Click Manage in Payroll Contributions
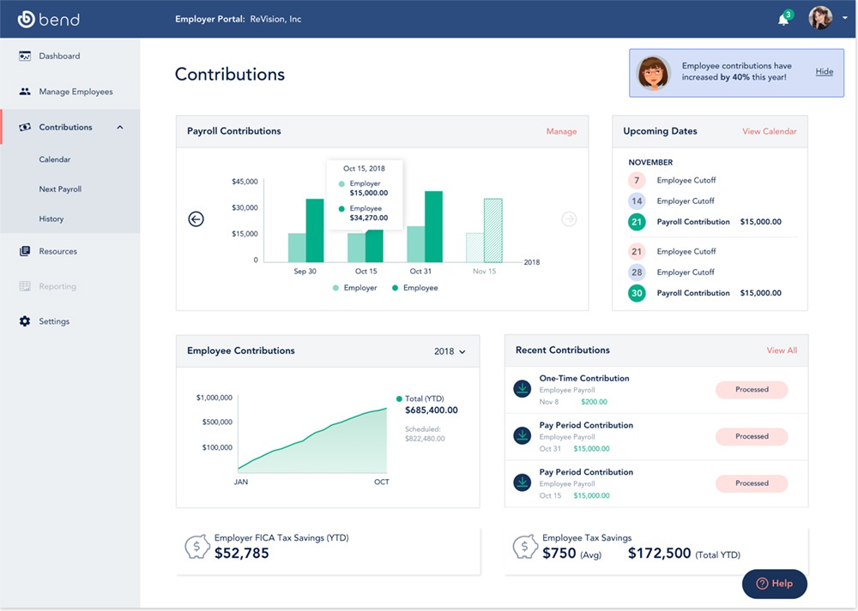858x611 pixels. point(561,131)
